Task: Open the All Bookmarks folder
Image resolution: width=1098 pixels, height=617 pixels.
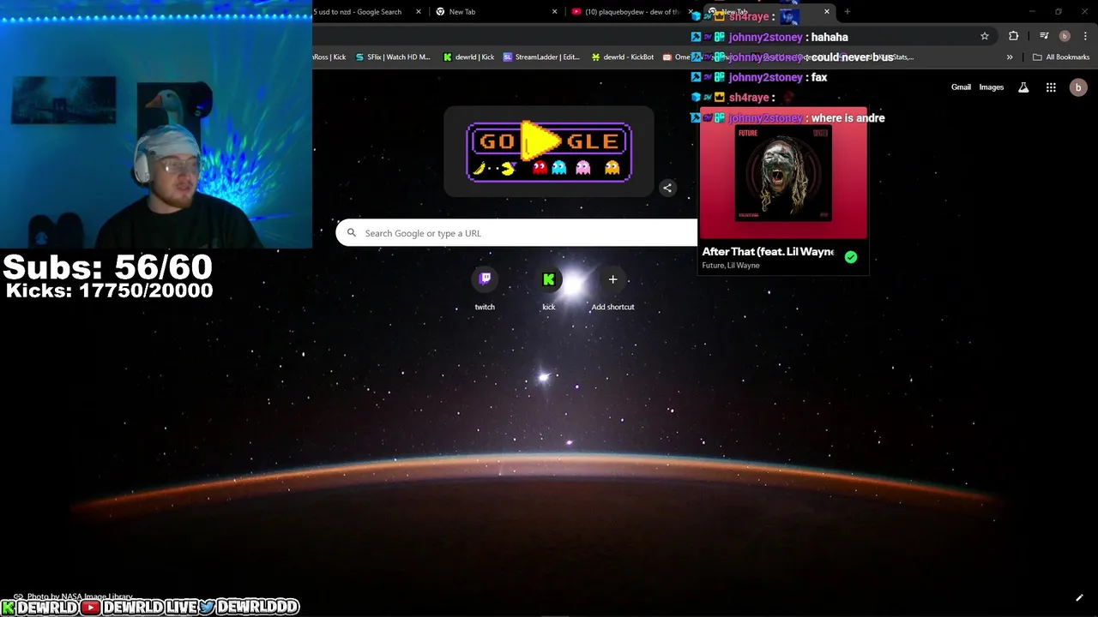Action: 1061,57
